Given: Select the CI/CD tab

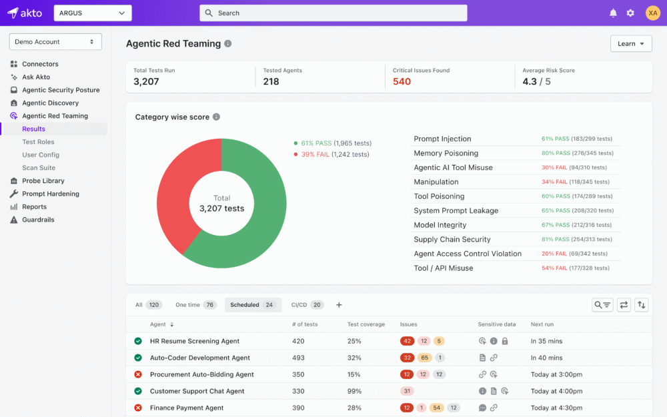Looking at the screenshot, I should tap(307, 305).
